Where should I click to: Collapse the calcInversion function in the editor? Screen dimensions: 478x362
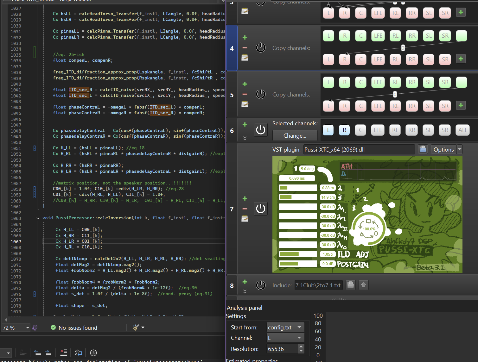(38, 218)
